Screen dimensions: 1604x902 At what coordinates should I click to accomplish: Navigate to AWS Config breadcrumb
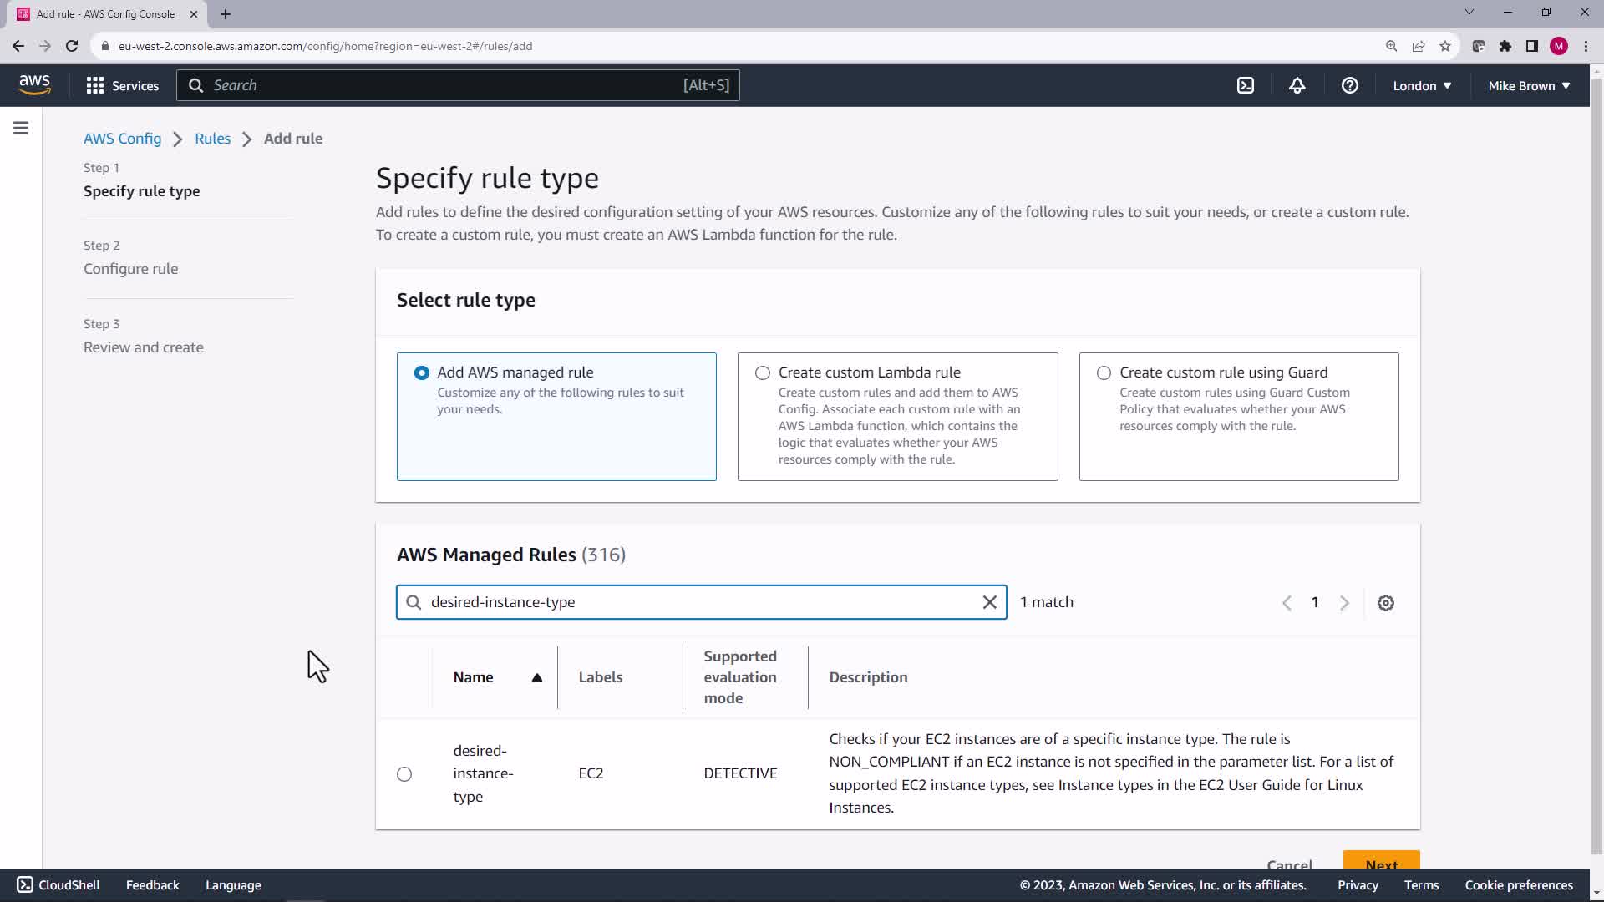click(x=122, y=139)
